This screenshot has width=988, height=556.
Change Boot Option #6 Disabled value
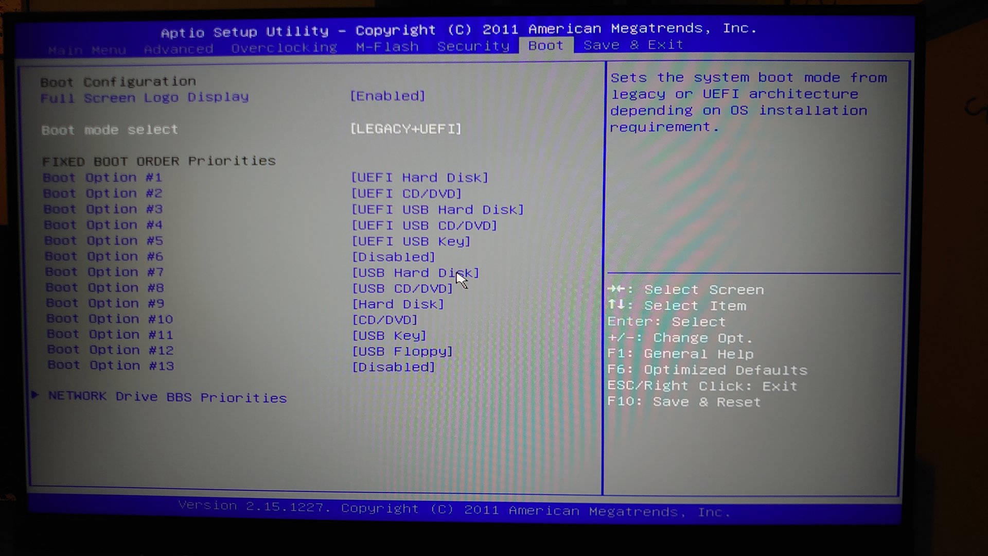(394, 257)
